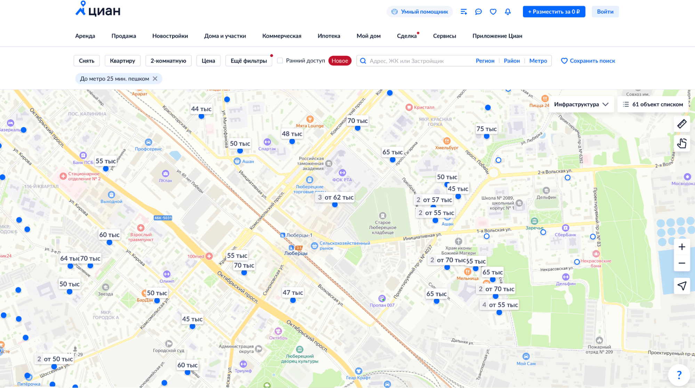Open the Цена filter dropdown
The height and width of the screenshot is (388, 695).
tap(208, 61)
